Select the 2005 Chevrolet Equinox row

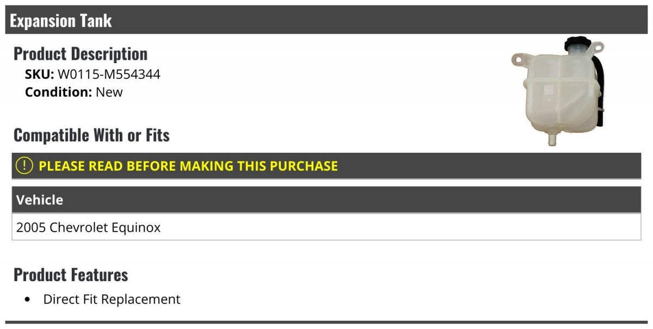(x=326, y=227)
